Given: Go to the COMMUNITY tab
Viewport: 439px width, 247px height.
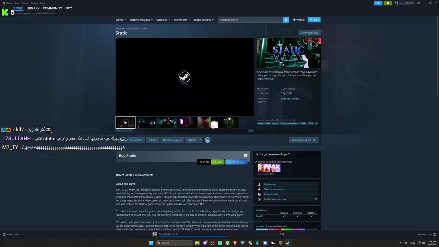Looking at the screenshot, I should pos(52,8).
